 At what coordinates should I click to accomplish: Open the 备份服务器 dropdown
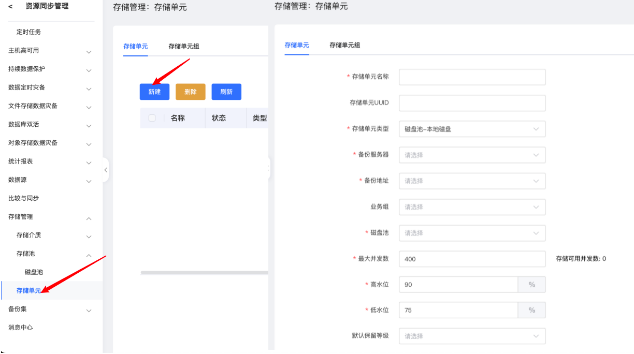click(x=472, y=155)
